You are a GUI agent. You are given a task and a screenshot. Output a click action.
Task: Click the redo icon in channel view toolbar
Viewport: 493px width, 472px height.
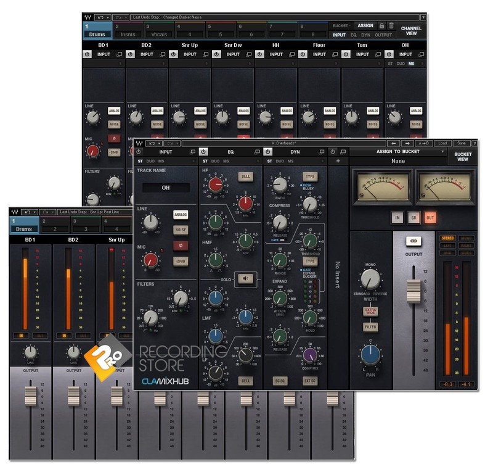click(x=170, y=143)
